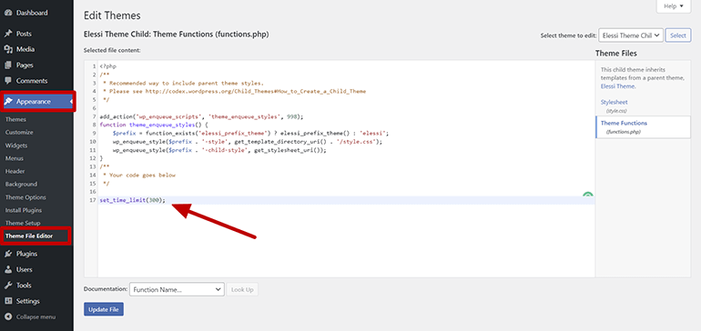701x331 pixels.
Task: Click the Appearance paintbrush icon
Action: 8,102
